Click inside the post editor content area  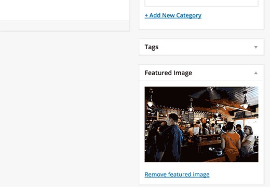point(64,10)
